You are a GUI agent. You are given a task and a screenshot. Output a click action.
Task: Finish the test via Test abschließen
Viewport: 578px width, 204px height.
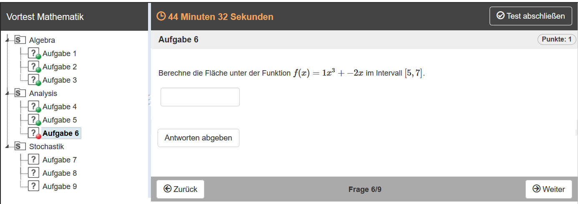click(x=530, y=16)
